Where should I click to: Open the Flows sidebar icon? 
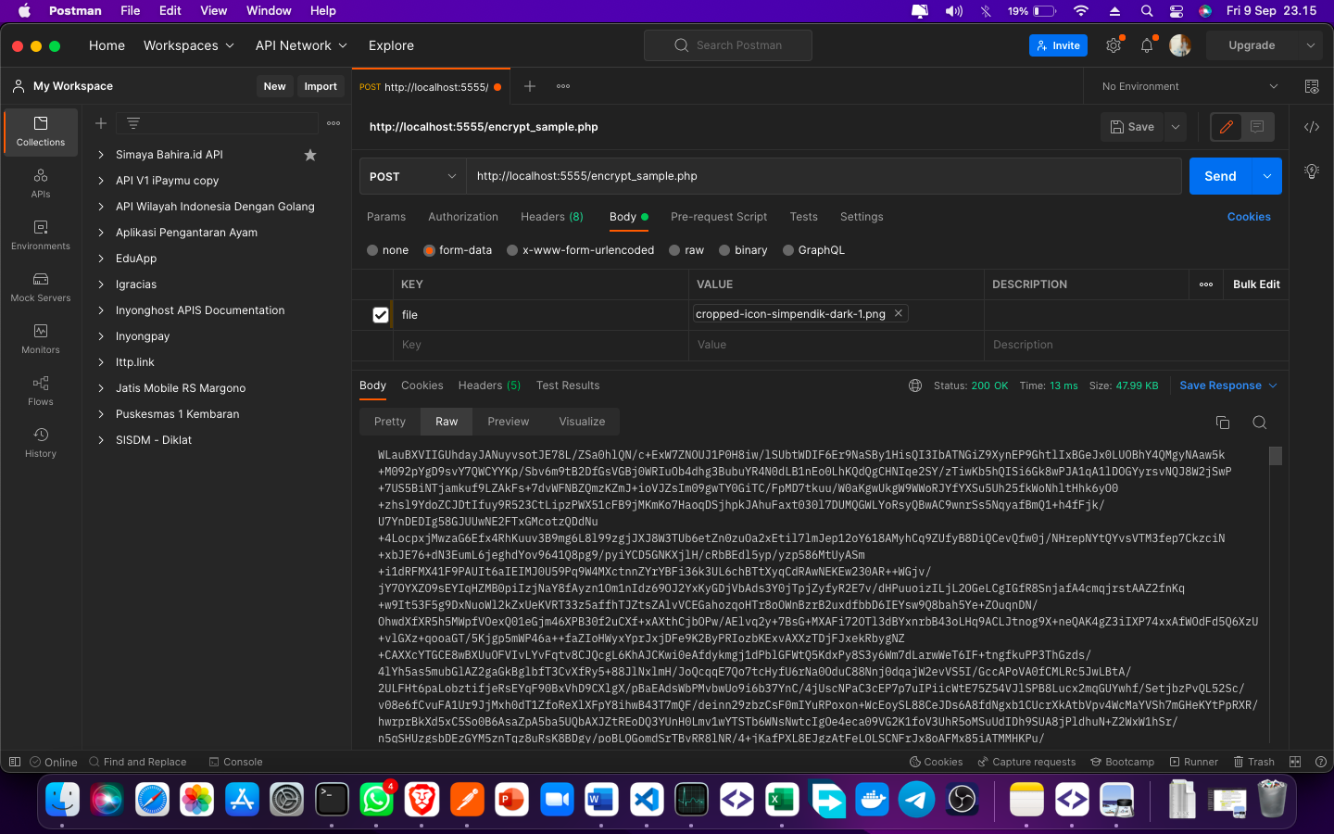click(41, 391)
